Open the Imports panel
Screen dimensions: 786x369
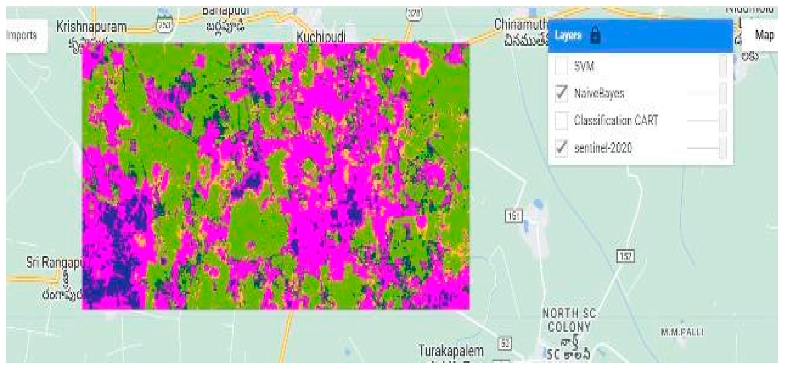22,35
